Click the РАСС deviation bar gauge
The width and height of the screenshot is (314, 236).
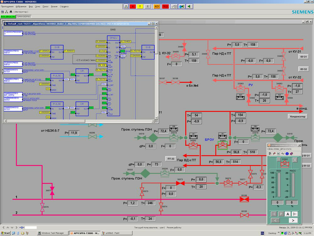tap(293, 185)
